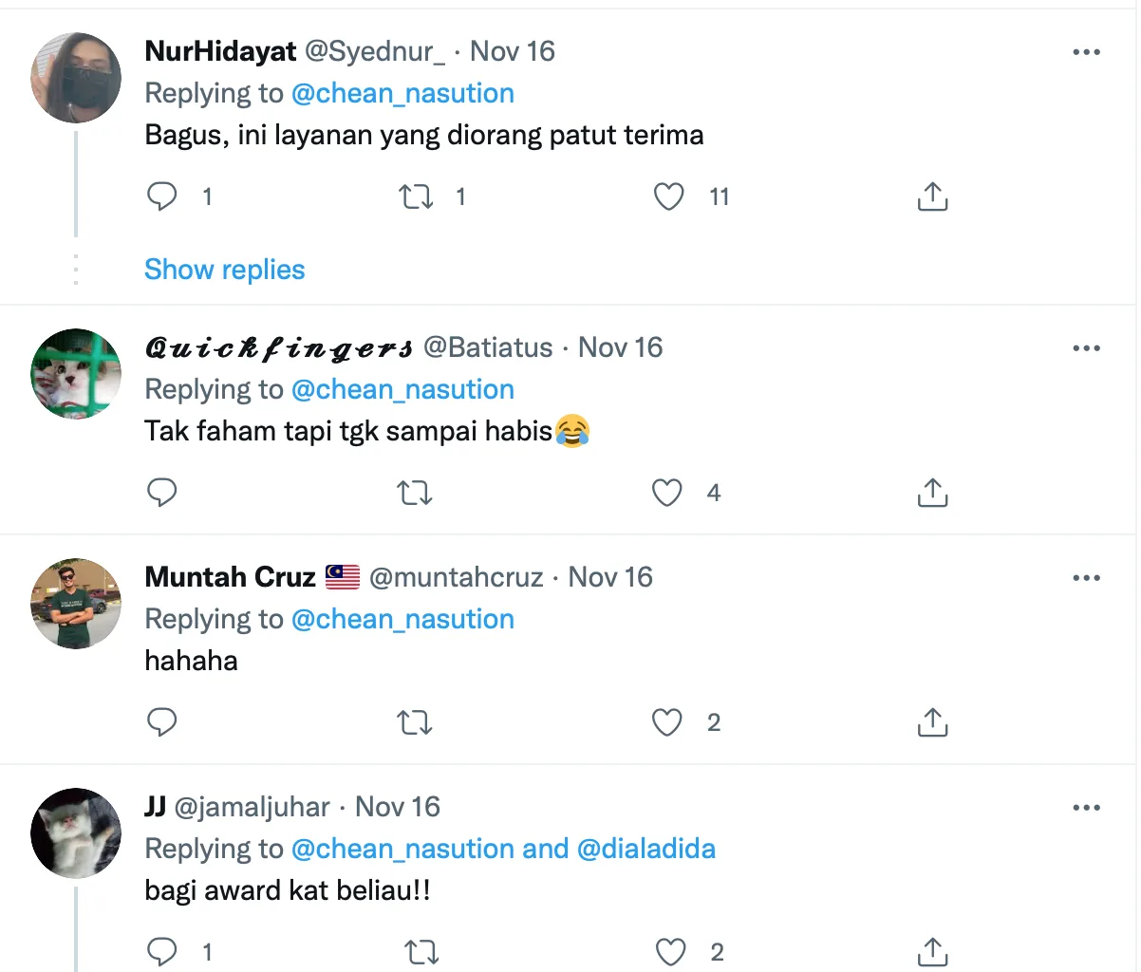Viewport: 1141px width, 972px height.
Task: Reply to NurHidayat's tweet
Action: click(x=162, y=196)
